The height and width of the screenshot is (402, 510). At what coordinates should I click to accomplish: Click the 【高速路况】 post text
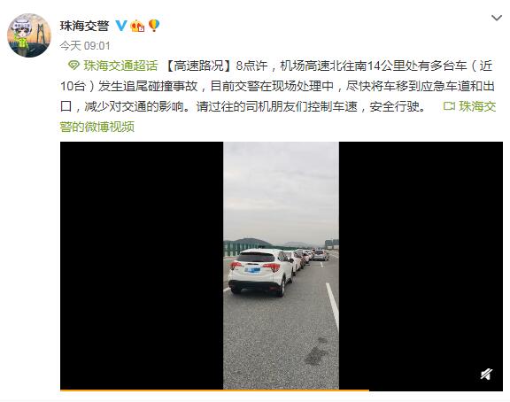click(198, 66)
